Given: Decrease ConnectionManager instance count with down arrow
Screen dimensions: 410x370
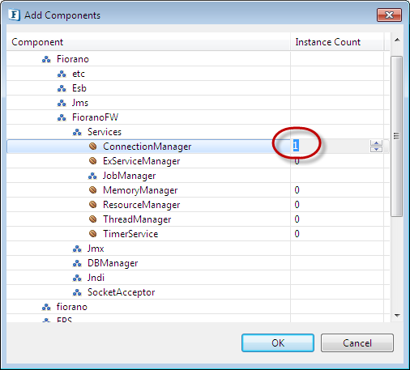Looking at the screenshot, I should coord(376,149).
